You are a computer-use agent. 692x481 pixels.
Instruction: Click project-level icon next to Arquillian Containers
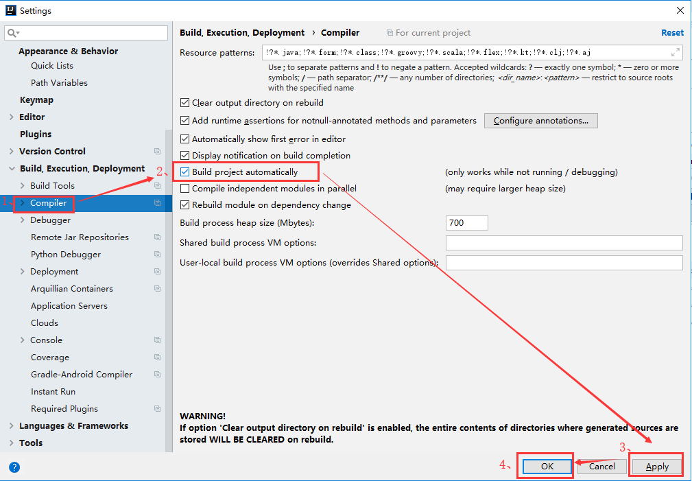click(157, 289)
